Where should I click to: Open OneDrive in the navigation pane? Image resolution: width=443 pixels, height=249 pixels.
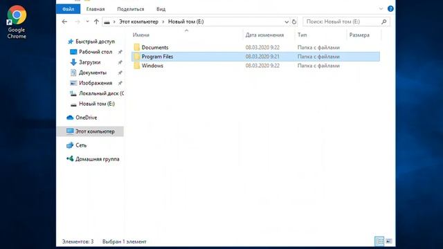click(x=86, y=118)
